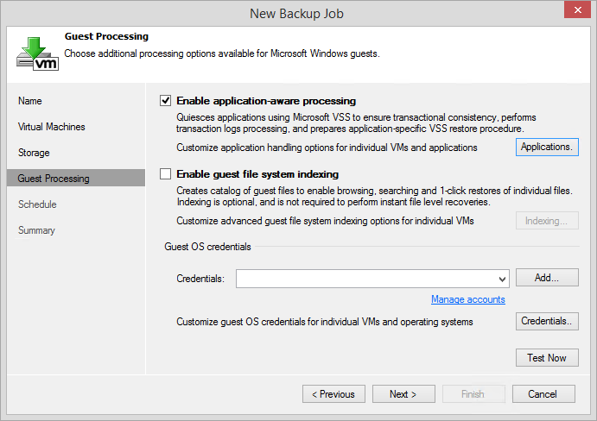Proceed with the Next button
The image size is (597, 421).
tap(403, 393)
